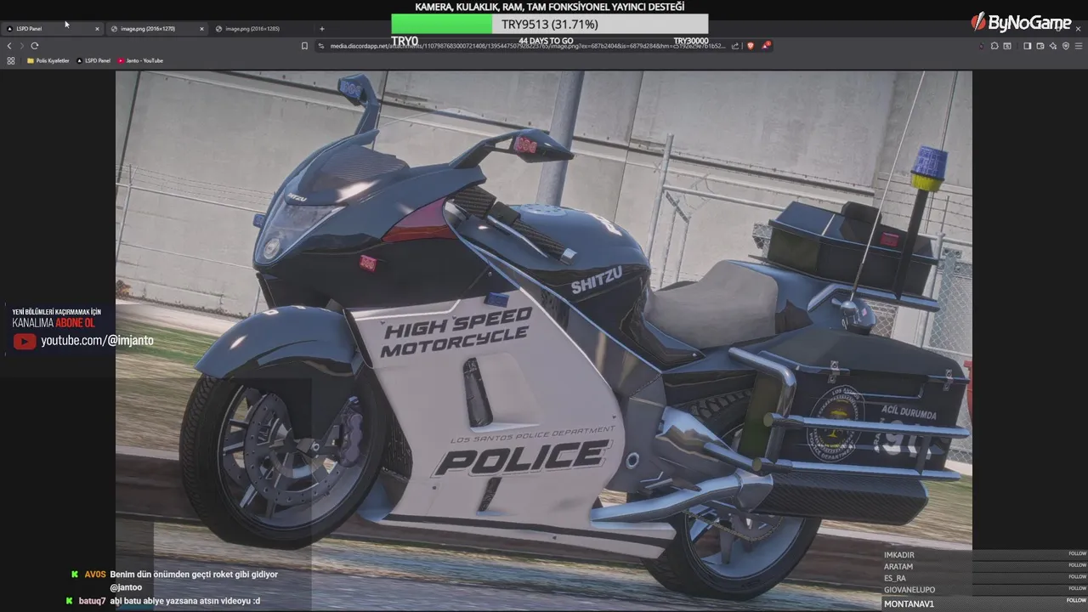Open the Janto - YouTube bookmark
Viewport: 1088px width, 612px height.
pos(140,60)
